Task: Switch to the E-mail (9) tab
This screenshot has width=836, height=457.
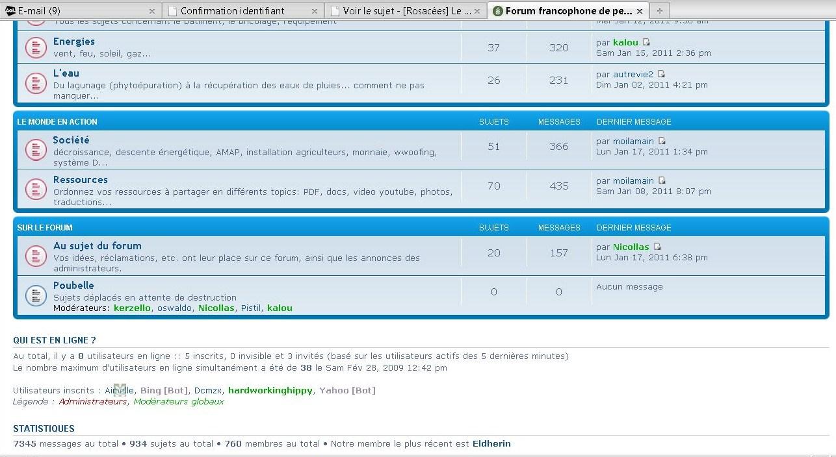Action: [78, 10]
